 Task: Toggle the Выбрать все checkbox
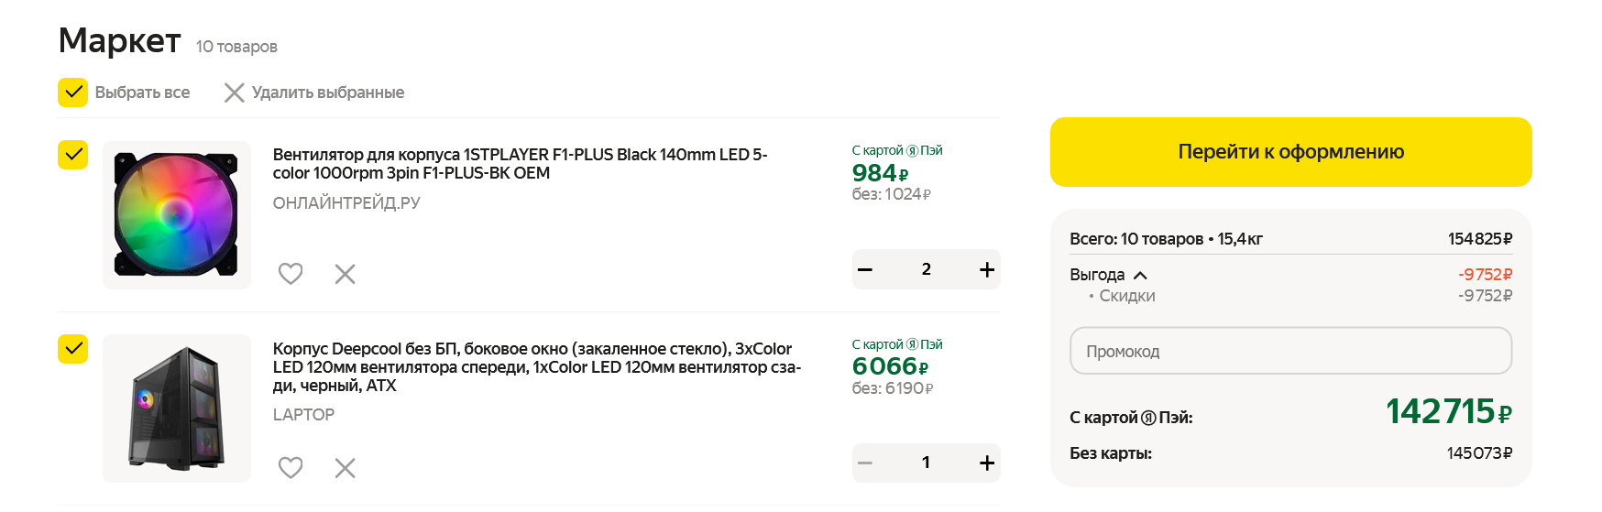73,93
